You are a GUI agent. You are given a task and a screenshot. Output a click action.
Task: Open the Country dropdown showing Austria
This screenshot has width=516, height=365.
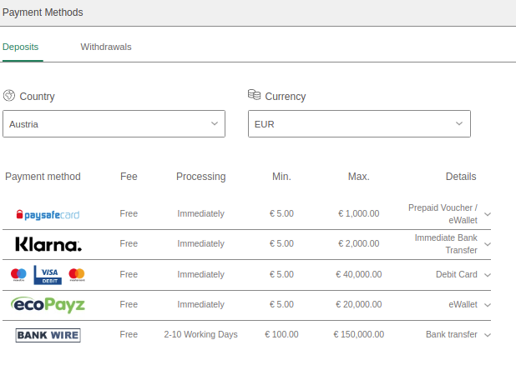tap(114, 124)
